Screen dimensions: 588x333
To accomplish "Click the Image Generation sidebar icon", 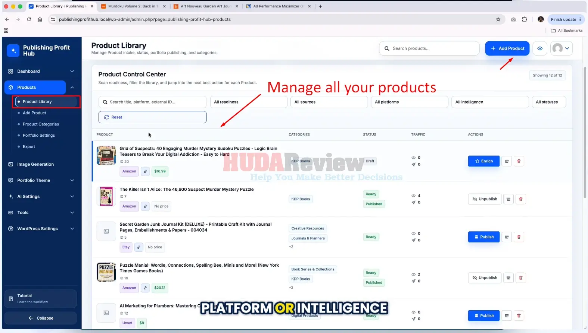I will click(x=11, y=164).
